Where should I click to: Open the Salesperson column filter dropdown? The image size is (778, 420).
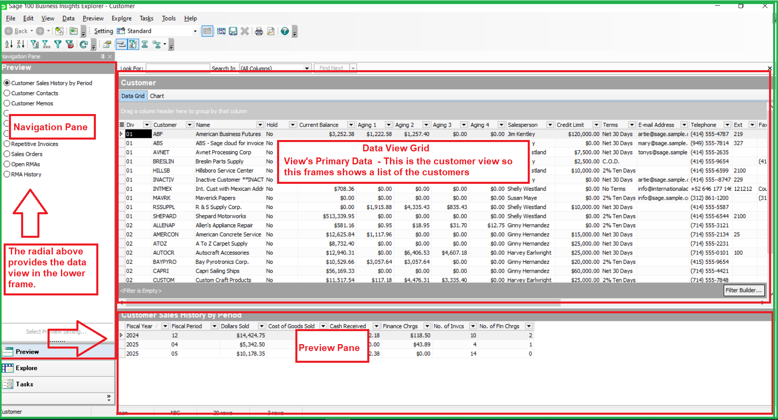550,125
